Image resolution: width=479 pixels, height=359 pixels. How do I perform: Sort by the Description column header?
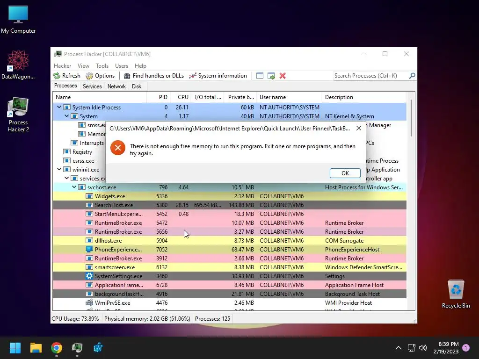click(364, 97)
